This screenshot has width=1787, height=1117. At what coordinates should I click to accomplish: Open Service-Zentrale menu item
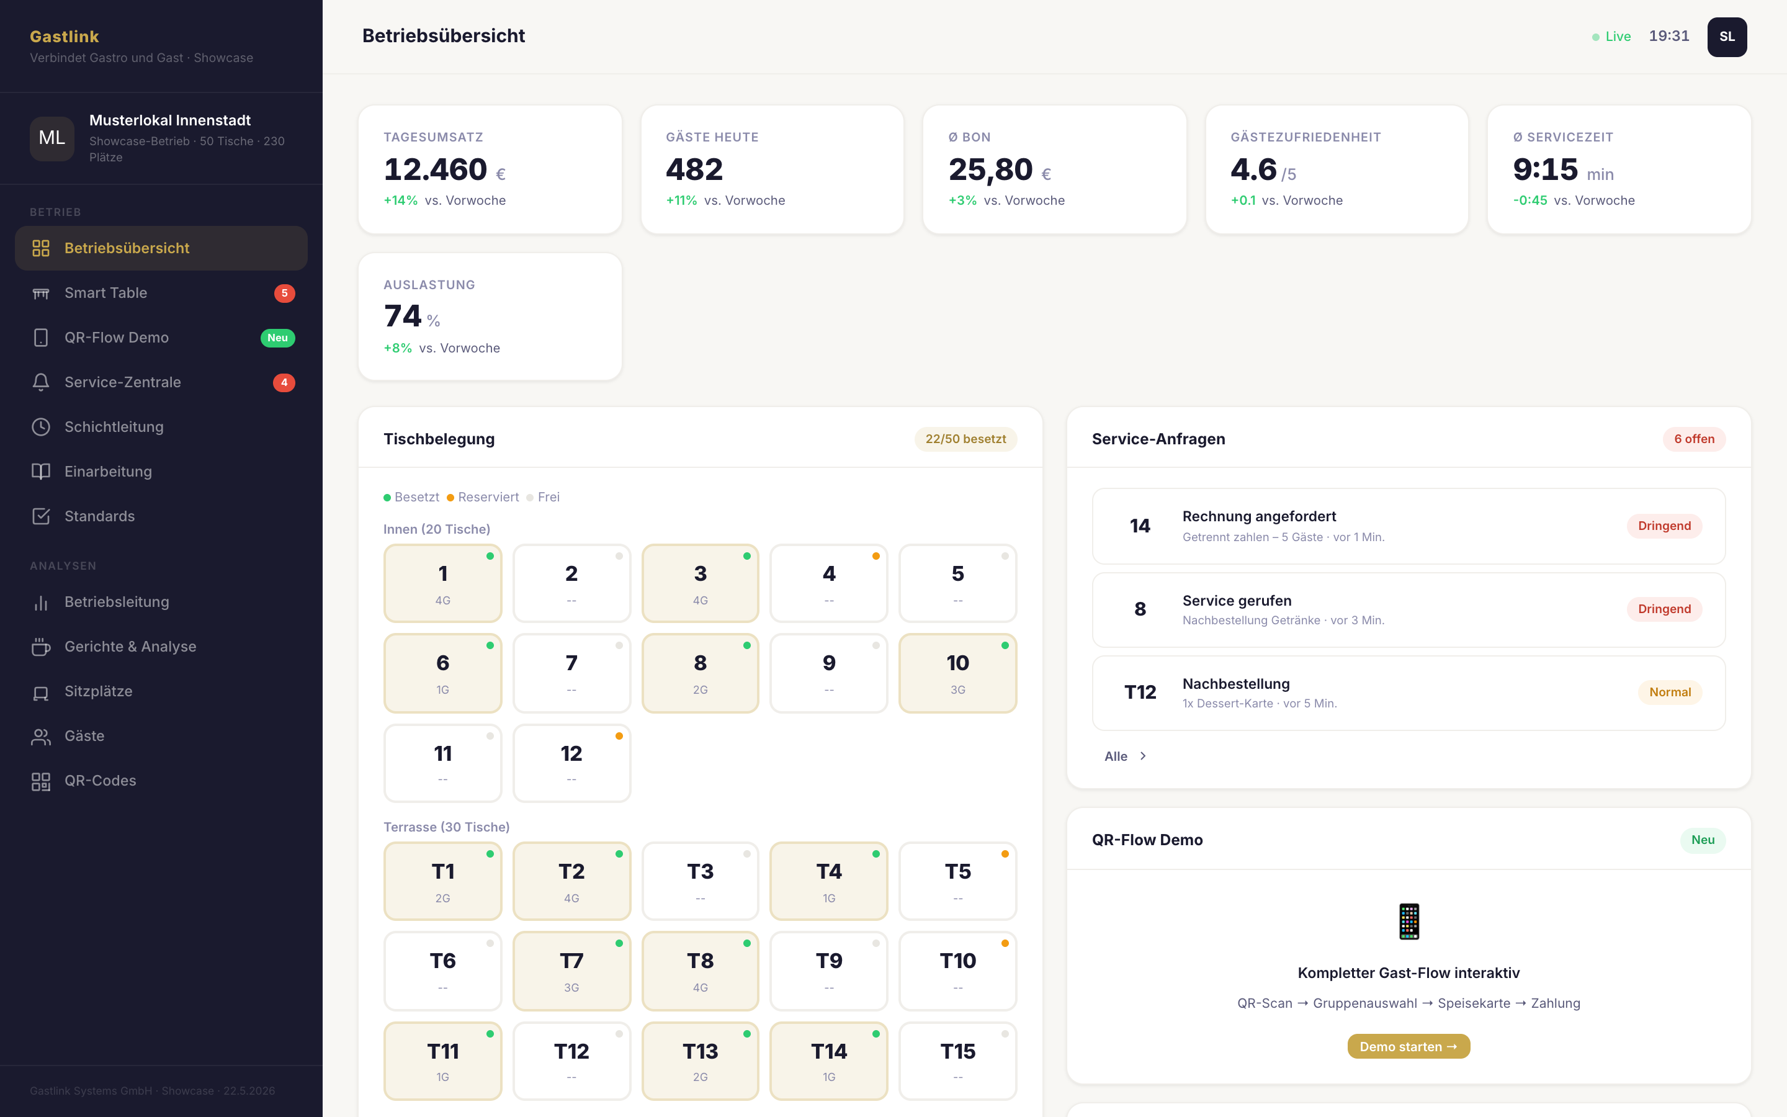[161, 383]
